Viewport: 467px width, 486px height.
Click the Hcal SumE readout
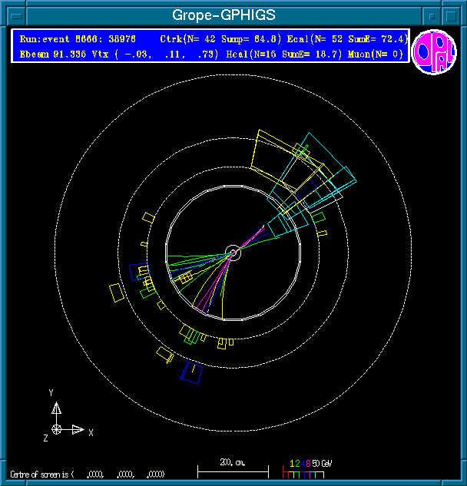(286, 54)
